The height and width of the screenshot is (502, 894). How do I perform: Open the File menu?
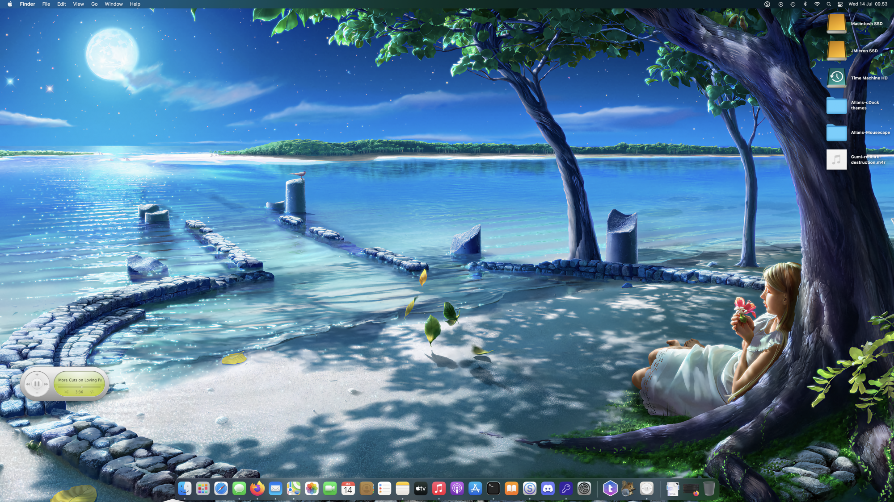pos(46,4)
